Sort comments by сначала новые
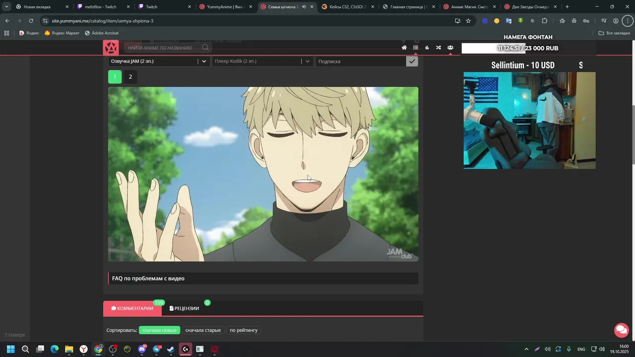 159,330
